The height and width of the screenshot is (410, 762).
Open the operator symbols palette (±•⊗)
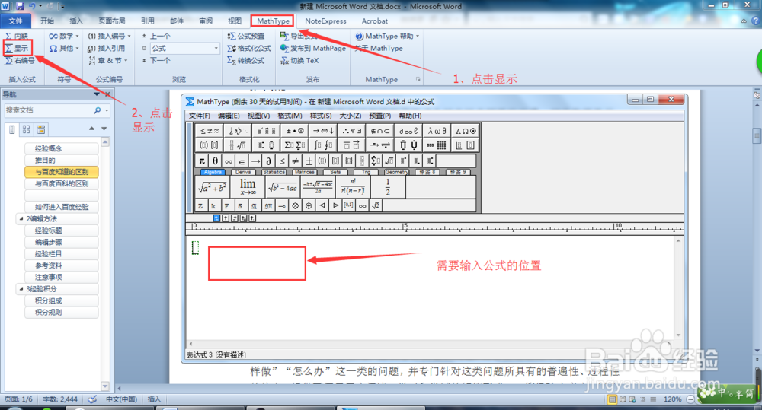[x=294, y=131]
